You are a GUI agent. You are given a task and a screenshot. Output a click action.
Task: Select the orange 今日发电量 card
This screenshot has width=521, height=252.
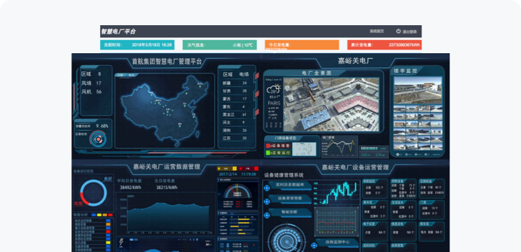tap(302, 45)
